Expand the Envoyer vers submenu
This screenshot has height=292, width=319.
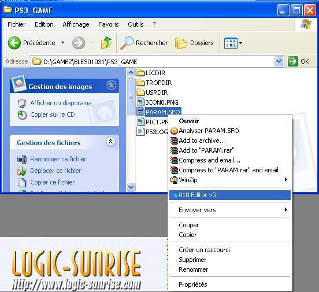point(230,210)
